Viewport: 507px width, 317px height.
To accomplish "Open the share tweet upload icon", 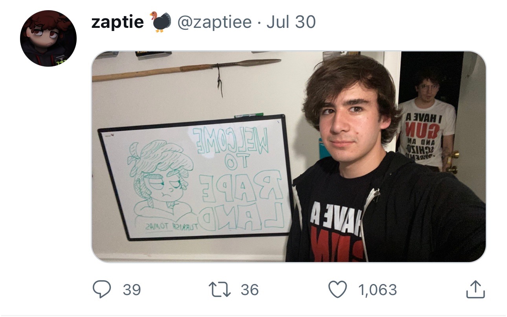I will tap(476, 290).
